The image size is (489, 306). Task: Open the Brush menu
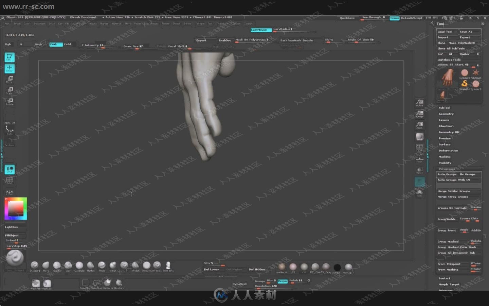[x=17, y=24]
